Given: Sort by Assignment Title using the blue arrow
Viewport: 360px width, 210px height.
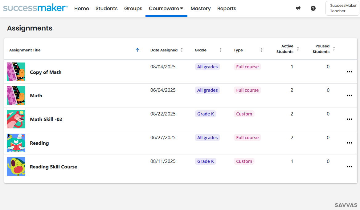Looking at the screenshot, I should [137, 50].
